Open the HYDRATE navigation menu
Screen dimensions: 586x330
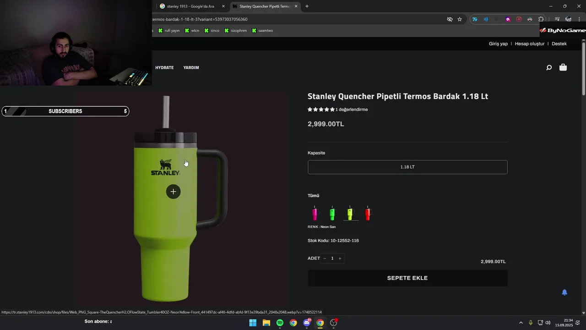(x=164, y=67)
